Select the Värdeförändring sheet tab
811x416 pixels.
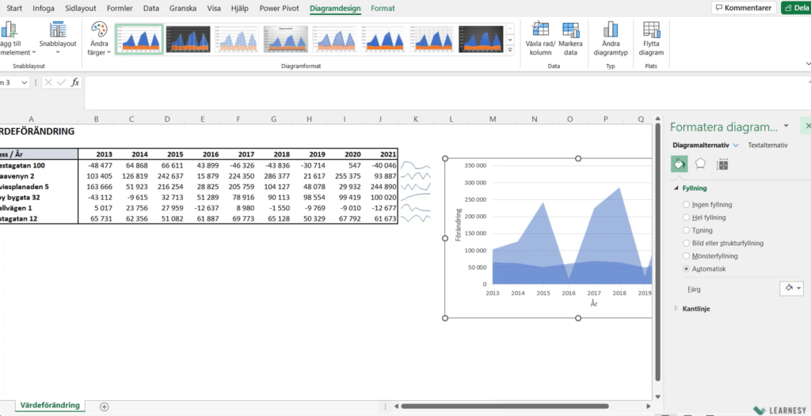[50, 406]
